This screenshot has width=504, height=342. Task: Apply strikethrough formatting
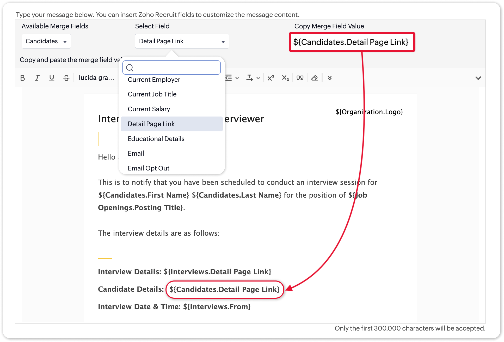tap(66, 78)
